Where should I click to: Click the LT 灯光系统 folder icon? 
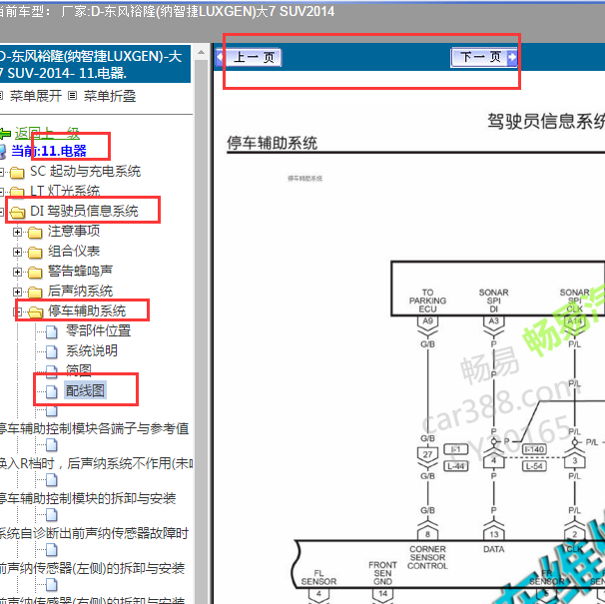pyautogui.click(x=17, y=192)
